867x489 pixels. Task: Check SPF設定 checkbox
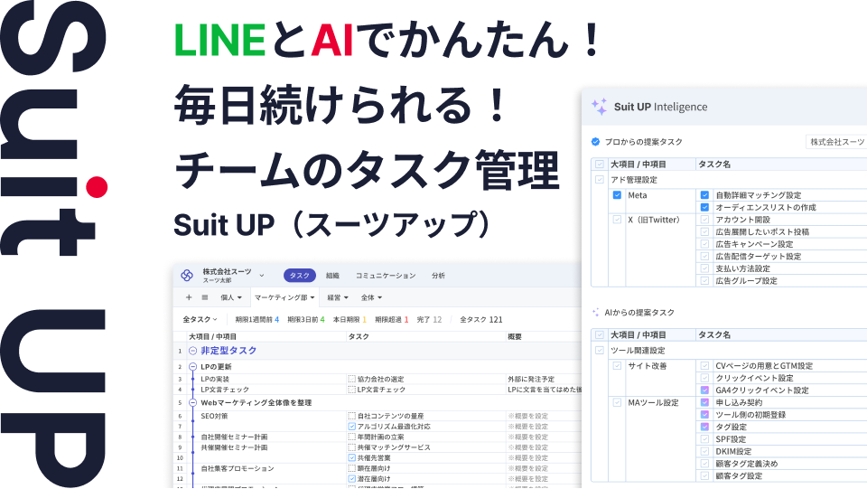704,439
